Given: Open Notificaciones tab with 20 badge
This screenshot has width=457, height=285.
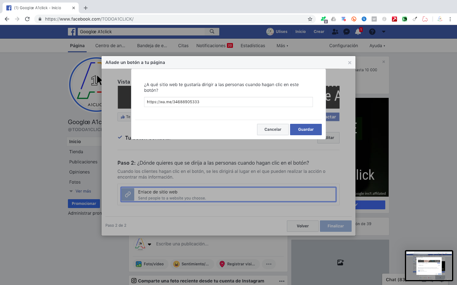Looking at the screenshot, I should [x=215, y=46].
